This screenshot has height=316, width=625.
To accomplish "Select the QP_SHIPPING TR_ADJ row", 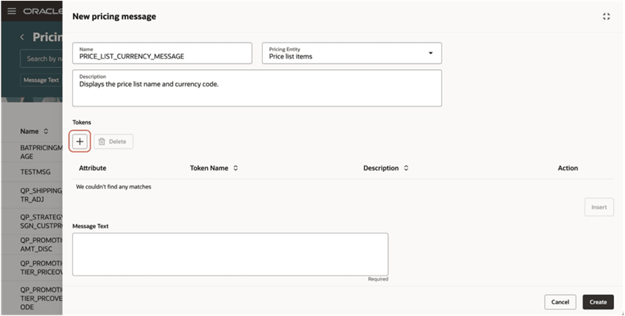I will coord(32,195).
